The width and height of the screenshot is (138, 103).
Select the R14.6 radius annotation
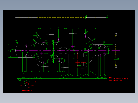(x=94, y=39)
